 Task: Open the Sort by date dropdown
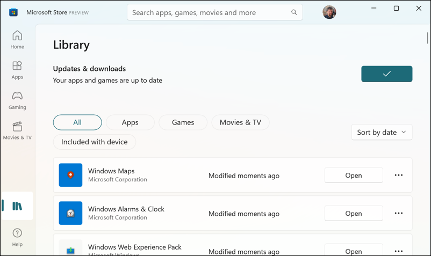point(382,132)
